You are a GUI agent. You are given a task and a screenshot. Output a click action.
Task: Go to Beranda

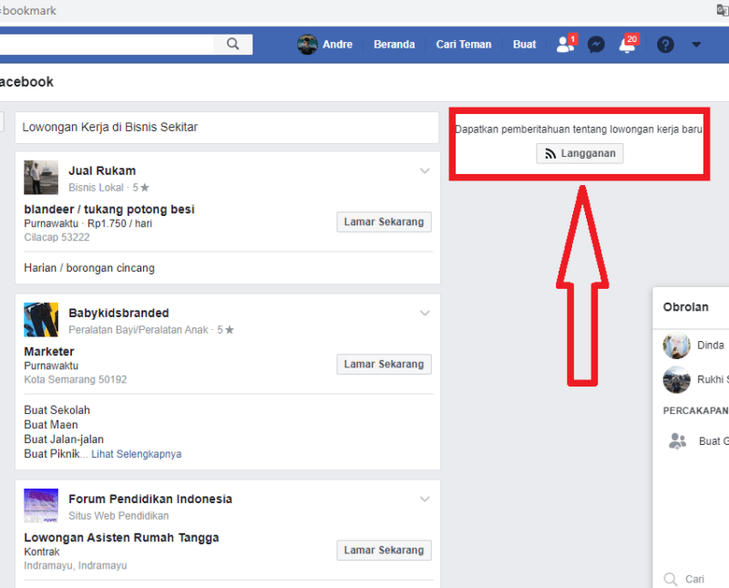395,44
